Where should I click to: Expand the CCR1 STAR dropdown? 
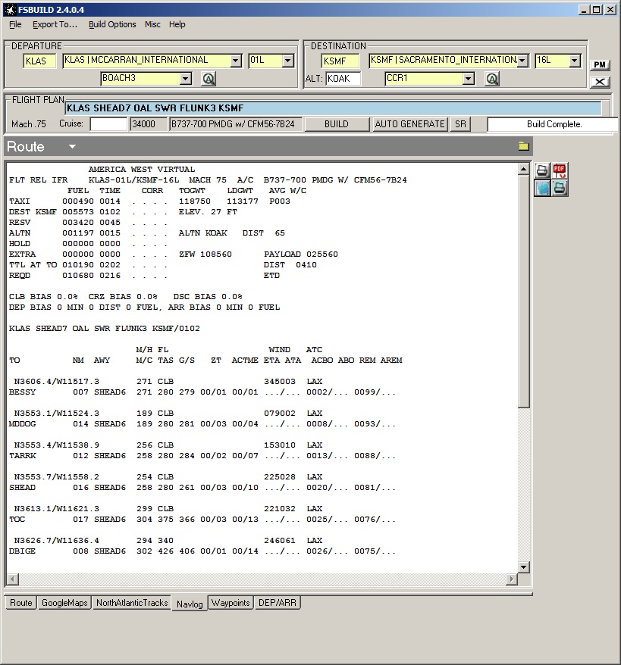[x=468, y=79]
